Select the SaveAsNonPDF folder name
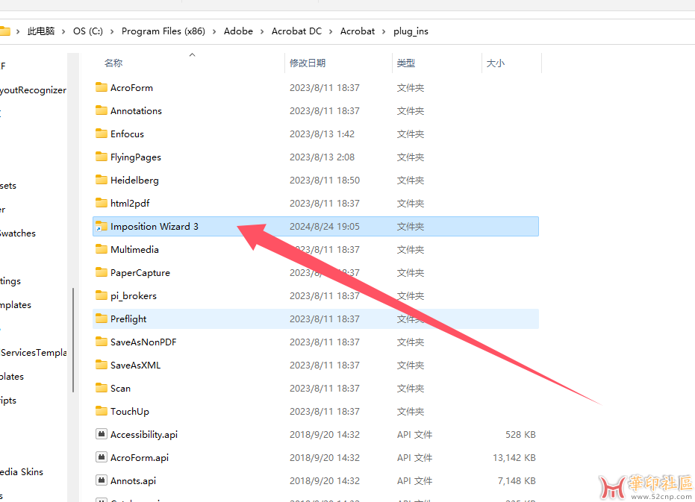This screenshot has height=502, width=695. 143,342
